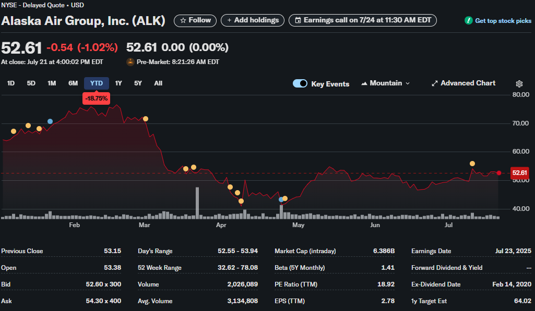535x311 pixels.
Task: Click Ask value 54.30 x 400
Action: click(103, 301)
